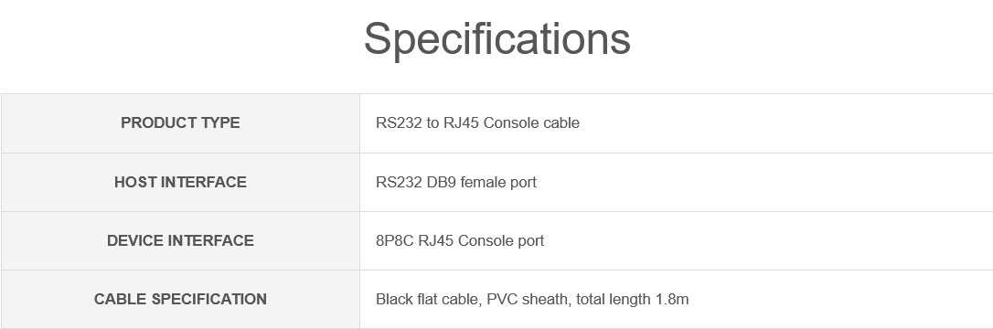Image resolution: width=993 pixels, height=329 pixels.
Task: Click the word INTERFACE in the HOST row label
Action: pos(203,182)
